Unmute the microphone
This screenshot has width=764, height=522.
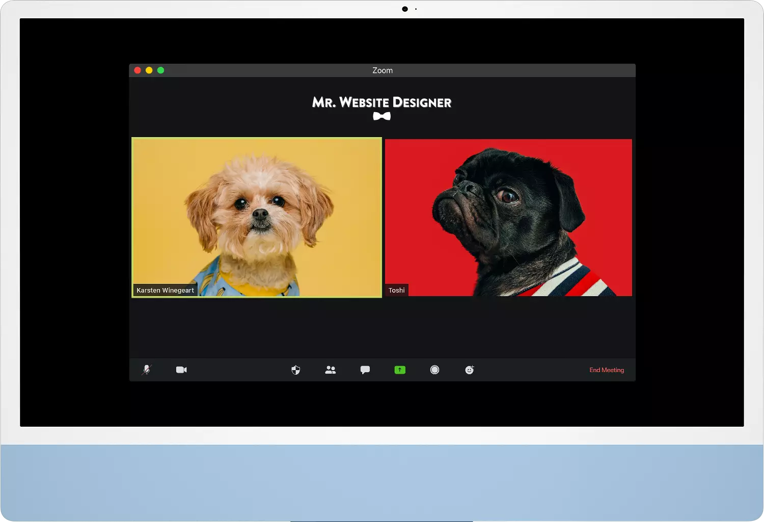[x=147, y=370]
